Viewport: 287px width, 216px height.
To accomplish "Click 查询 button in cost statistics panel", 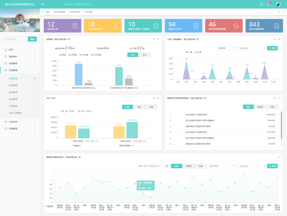I will click(272, 166).
